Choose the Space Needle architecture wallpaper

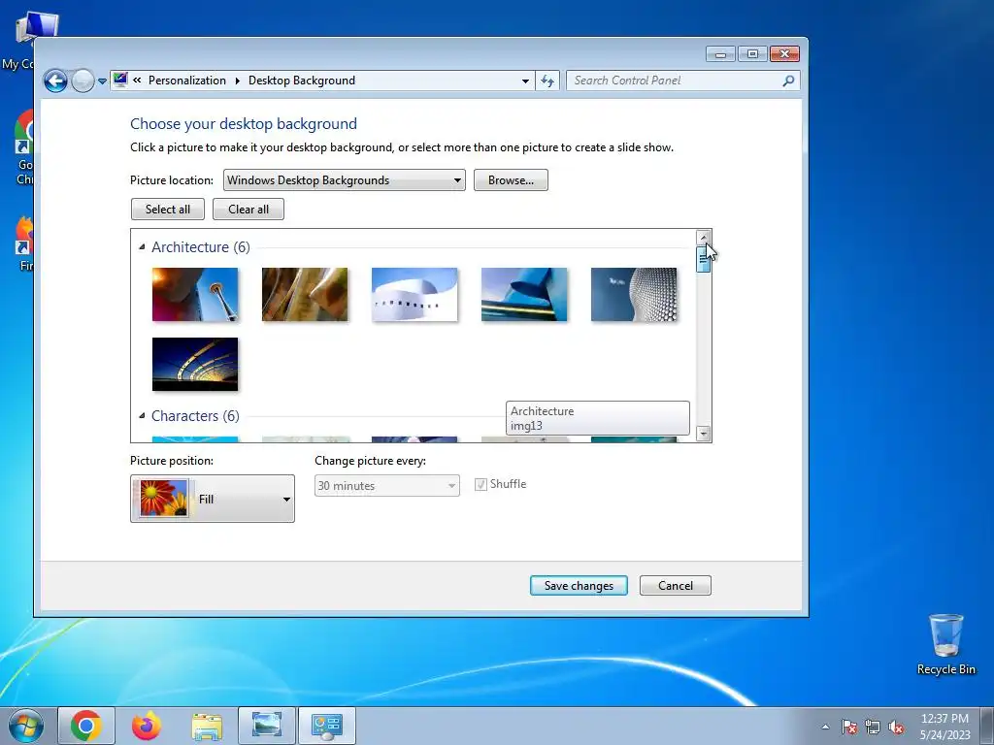pos(195,295)
